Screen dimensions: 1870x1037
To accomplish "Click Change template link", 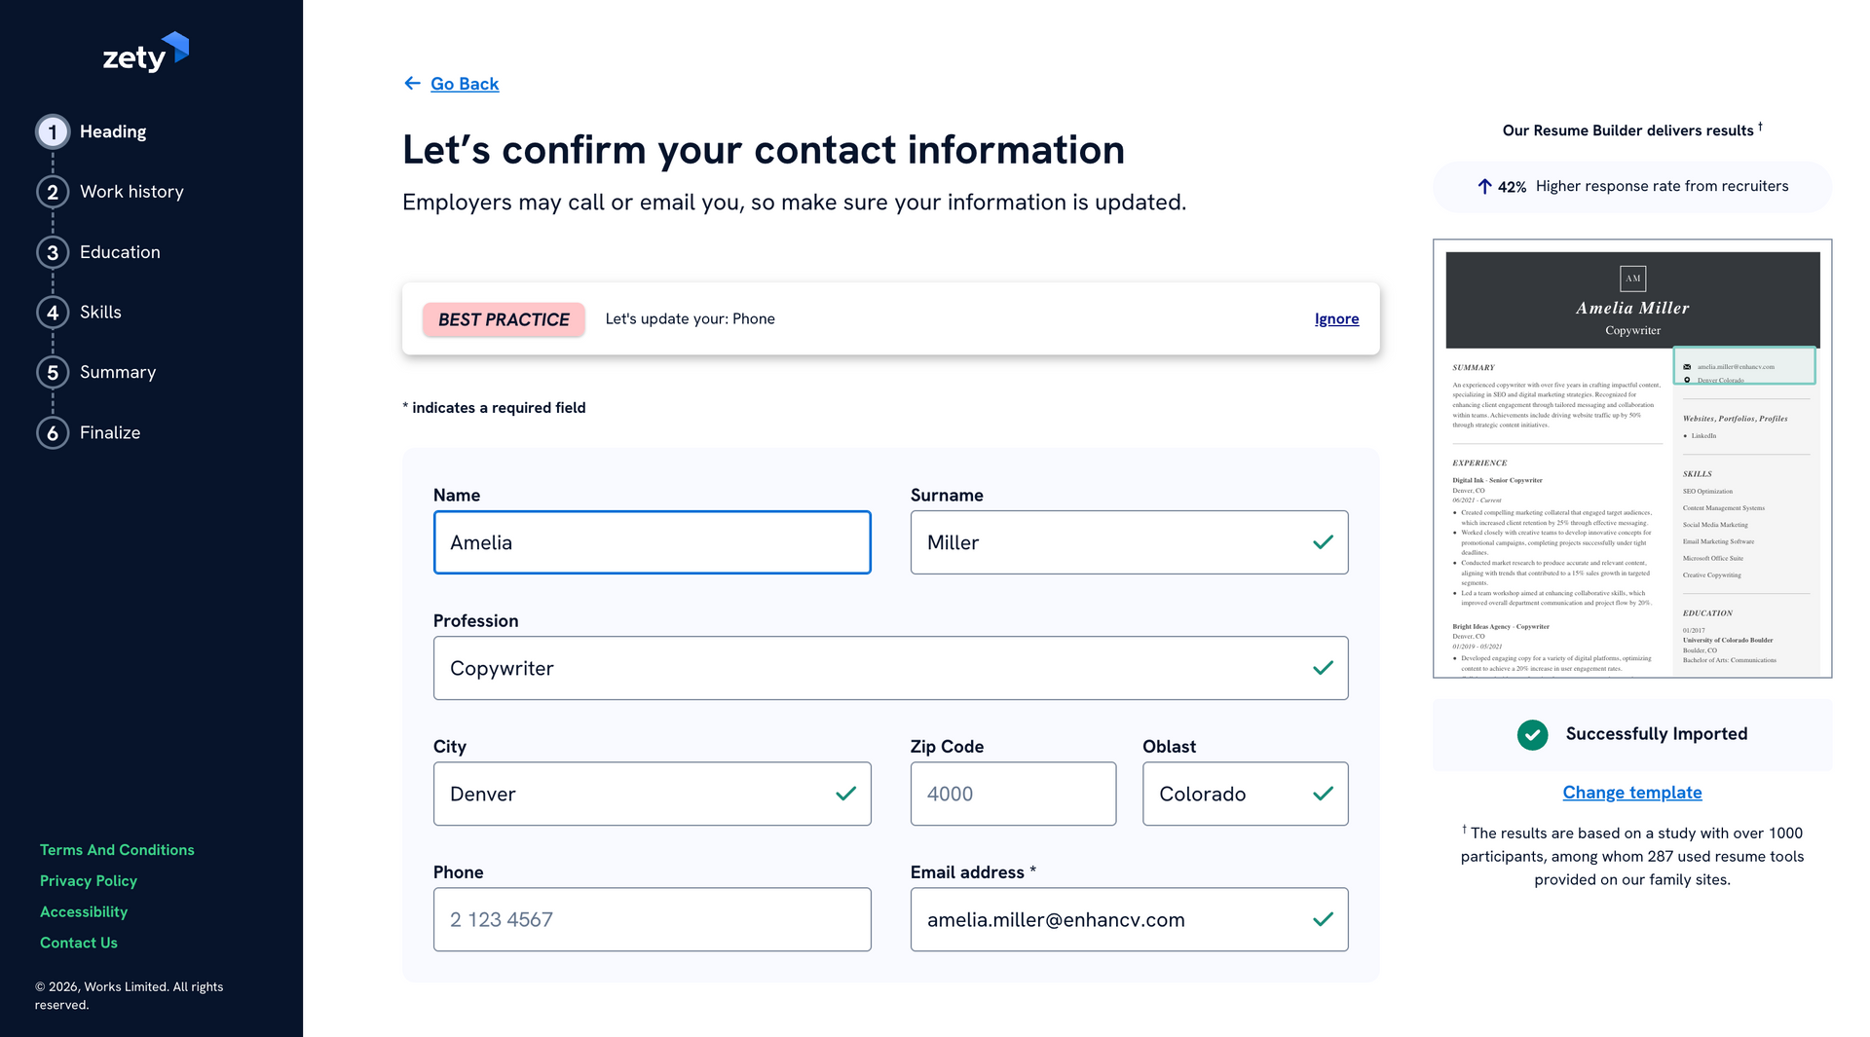I will 1631,793.
